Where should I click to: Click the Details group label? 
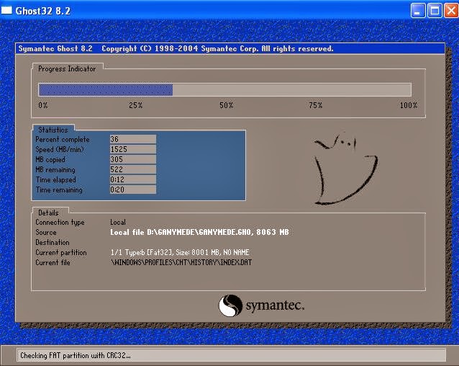[48, 213]
